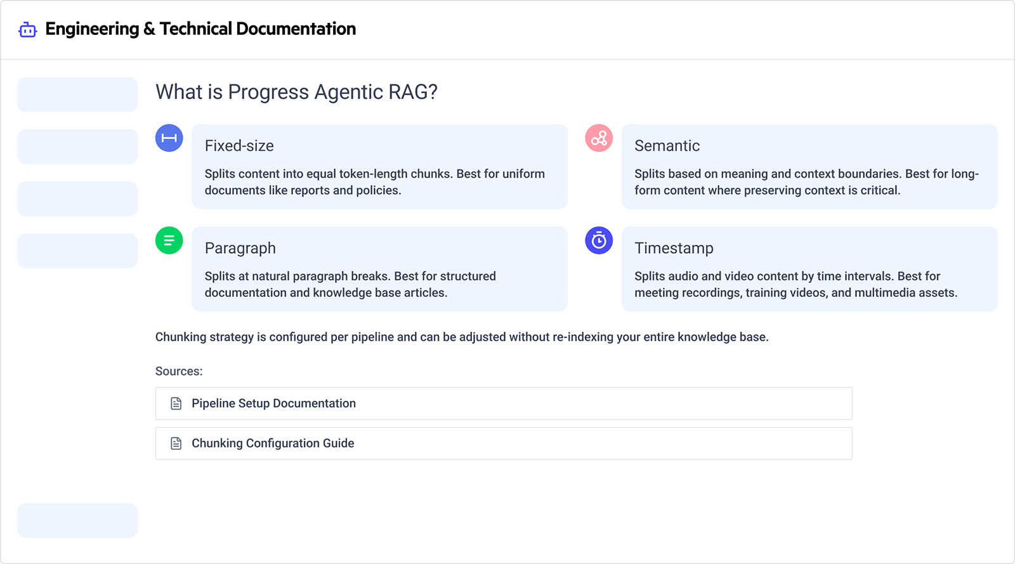Click the Fixed-size ruler icon
Screen dimensions: 1015x564
(169, 138)
